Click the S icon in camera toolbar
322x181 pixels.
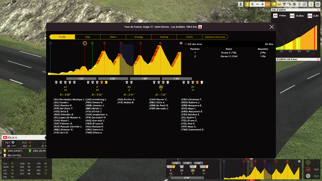pos(299,4)
